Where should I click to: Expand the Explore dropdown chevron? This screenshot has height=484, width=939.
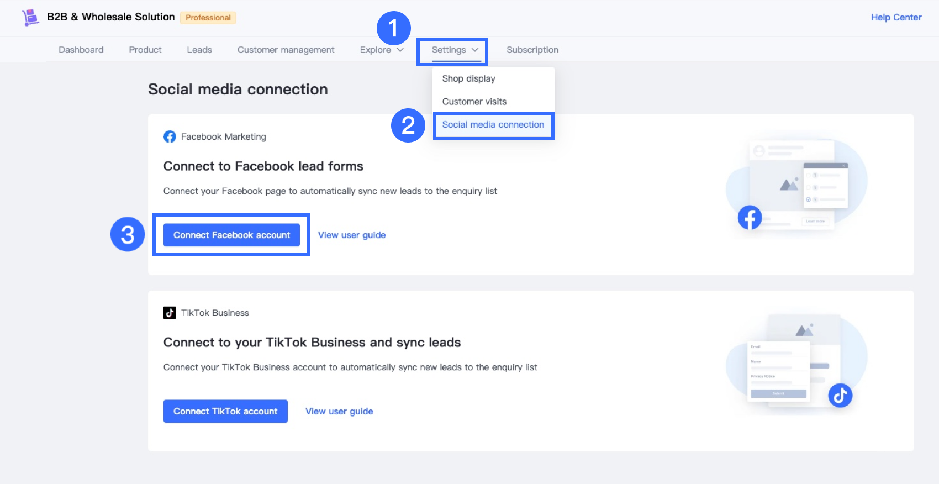pos(400,50)
